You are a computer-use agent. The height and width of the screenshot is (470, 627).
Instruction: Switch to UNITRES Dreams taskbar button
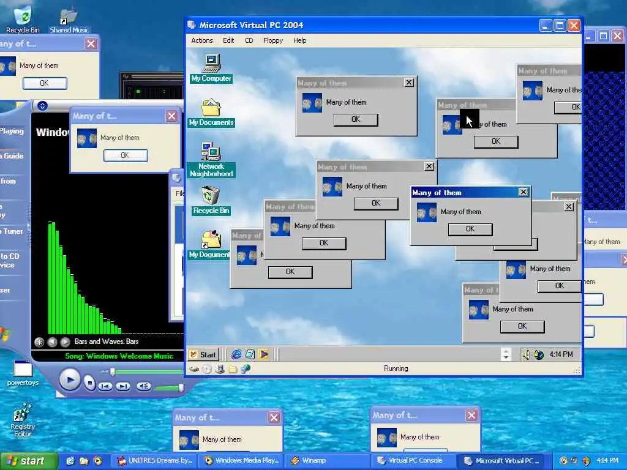point(156,461)
